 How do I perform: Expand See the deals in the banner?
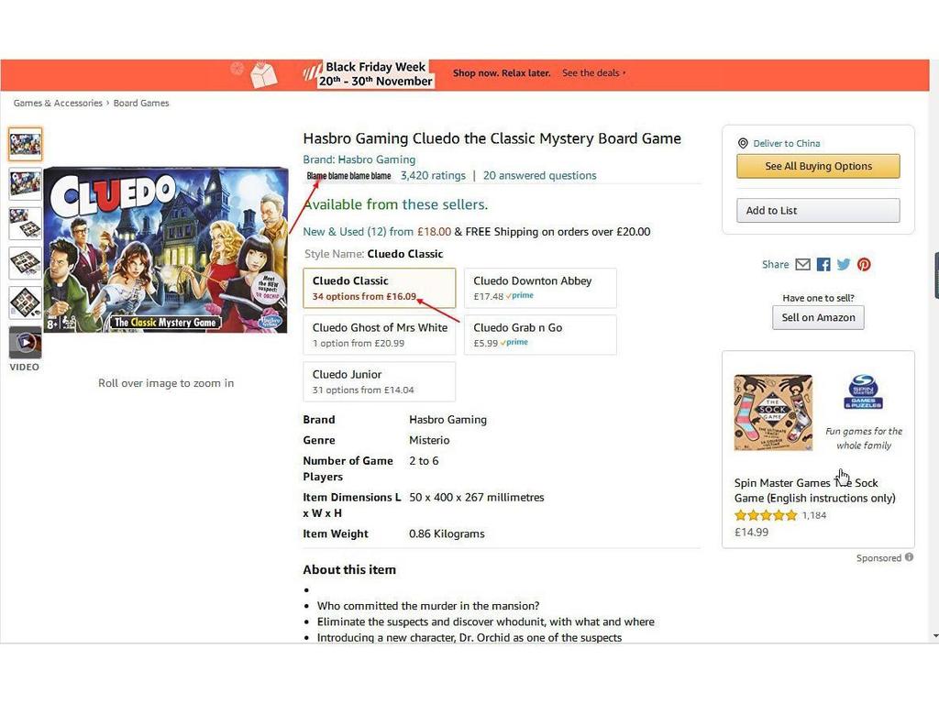click(x=591, y=72)
